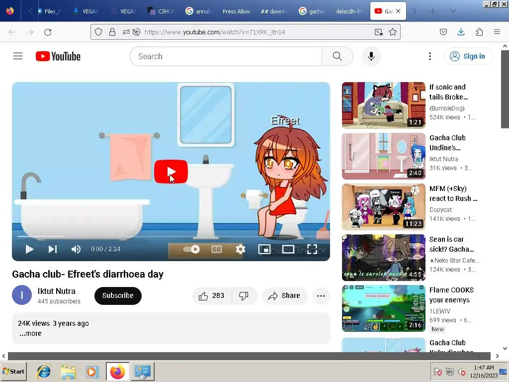Toggle the autoplay switch
Screen dimensions: 509x382
tap(191, 249)
